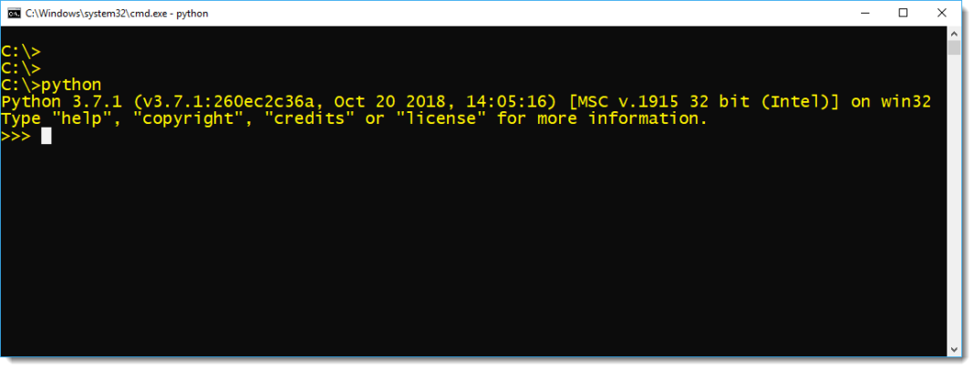Close the cmd.exe window

[x=946, y=13]
